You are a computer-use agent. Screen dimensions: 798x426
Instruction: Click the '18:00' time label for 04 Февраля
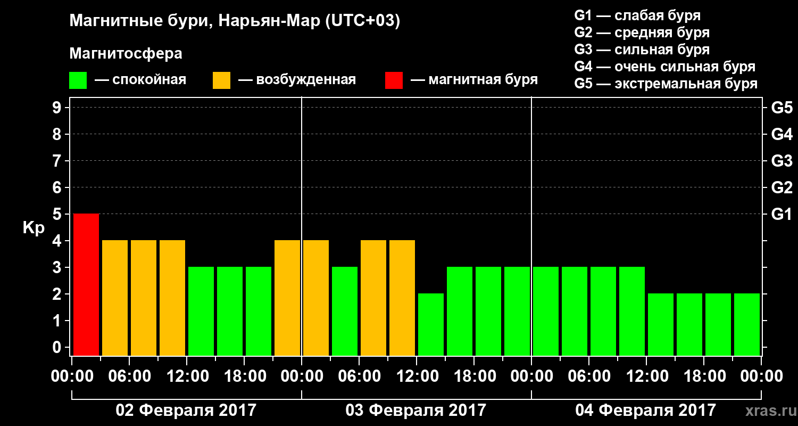704,376
